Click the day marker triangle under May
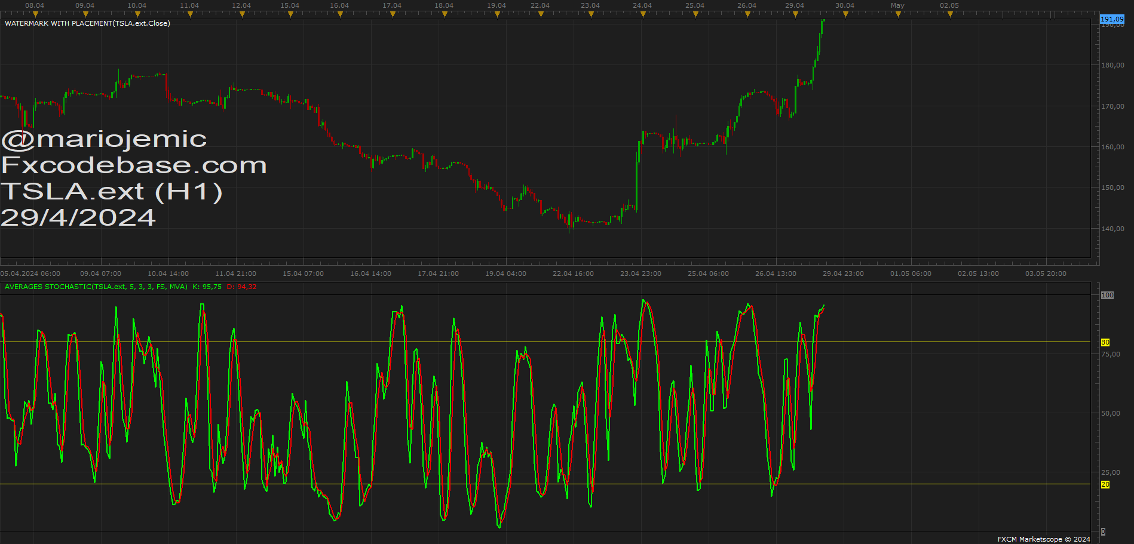The image size is (1134, 544). tap(898, 14)
